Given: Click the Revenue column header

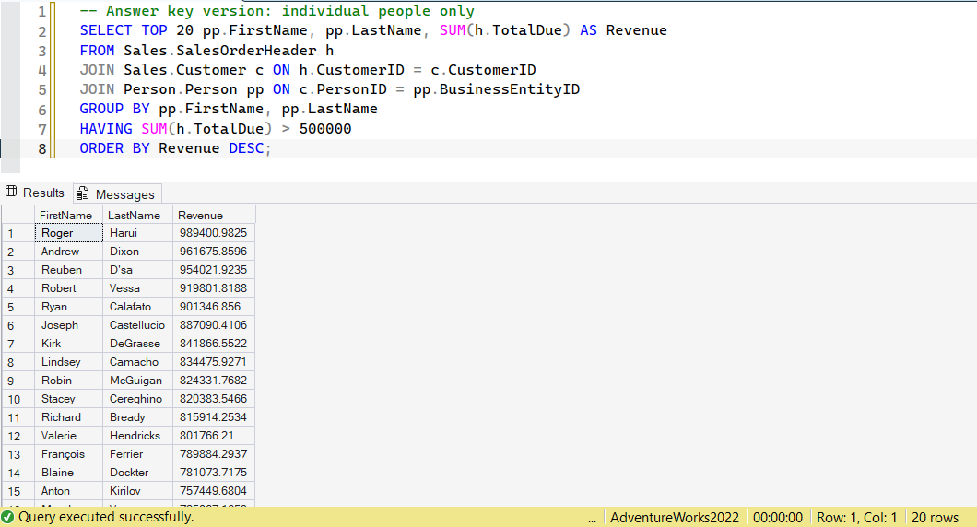Looking at the screenshot, I should 214,215.
